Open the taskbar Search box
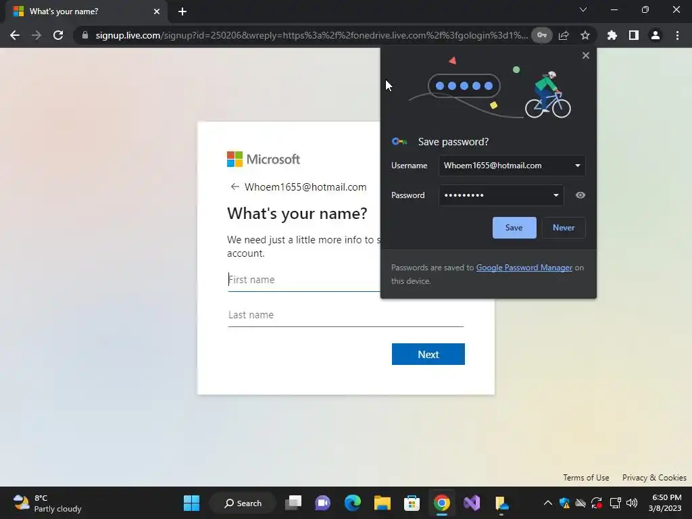Viewport: 692px width, 519px height. (x=243, y=503)
